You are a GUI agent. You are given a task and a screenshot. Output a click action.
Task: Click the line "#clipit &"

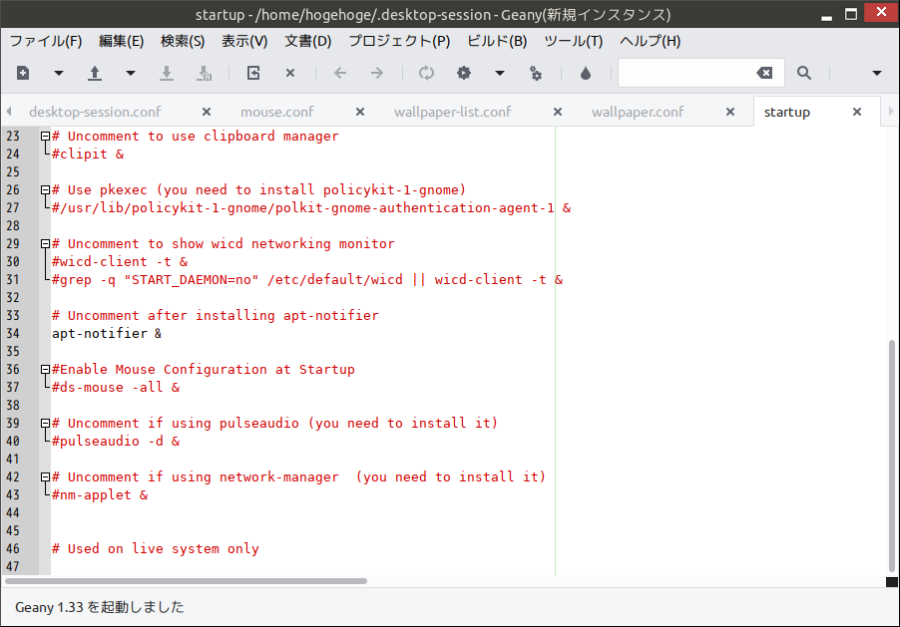(88, 154)
